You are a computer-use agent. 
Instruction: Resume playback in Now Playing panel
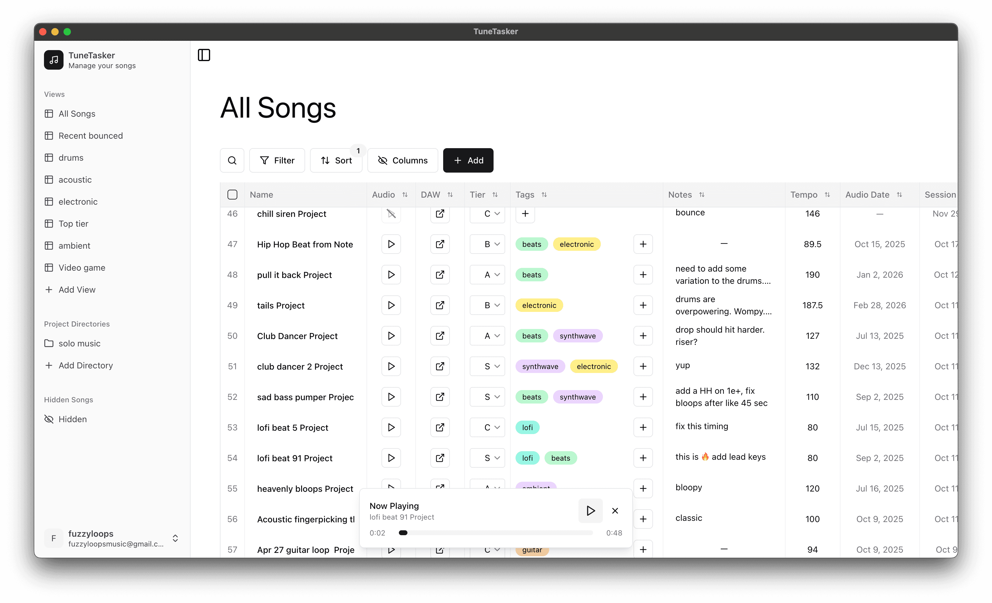(590, 511)
